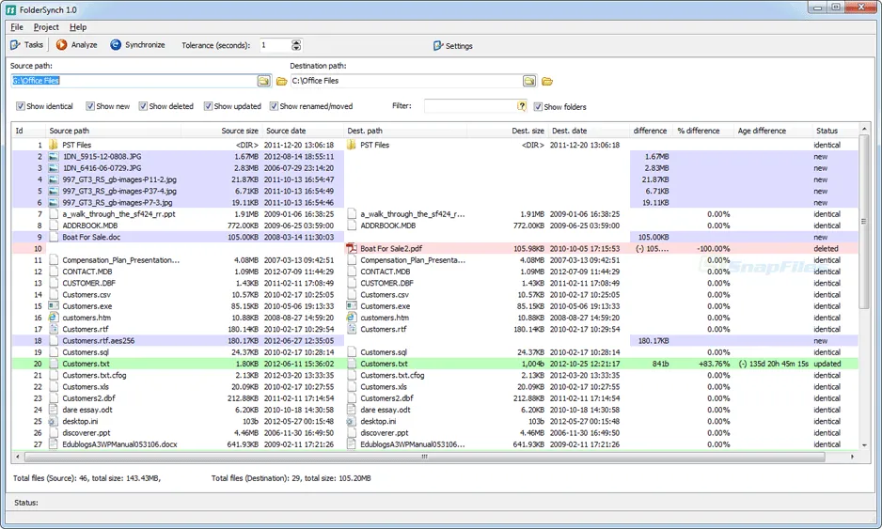Screen dimensions: 882x529
Task: Click the horizontal scrollbar thumb
Action: (425, 457)
